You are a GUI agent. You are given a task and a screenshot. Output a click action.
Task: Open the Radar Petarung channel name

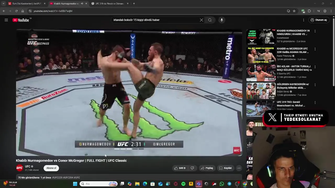pyautogui.click(x=284, y=56)
